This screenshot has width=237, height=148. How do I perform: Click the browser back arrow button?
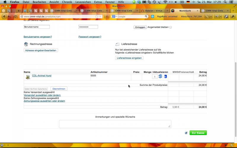pyautogui.click(x=4, y=17)
